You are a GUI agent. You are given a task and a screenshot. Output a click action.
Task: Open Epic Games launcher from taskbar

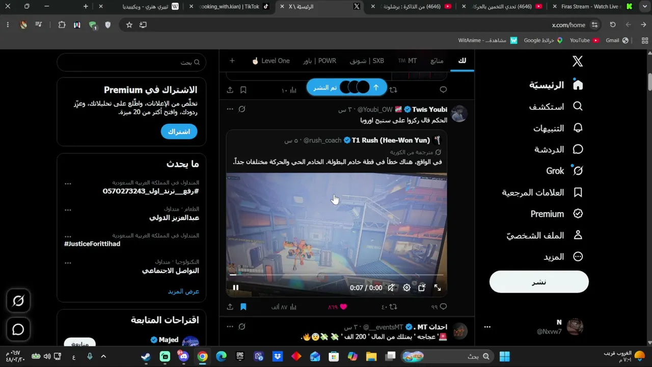click(x=240, y=356)
